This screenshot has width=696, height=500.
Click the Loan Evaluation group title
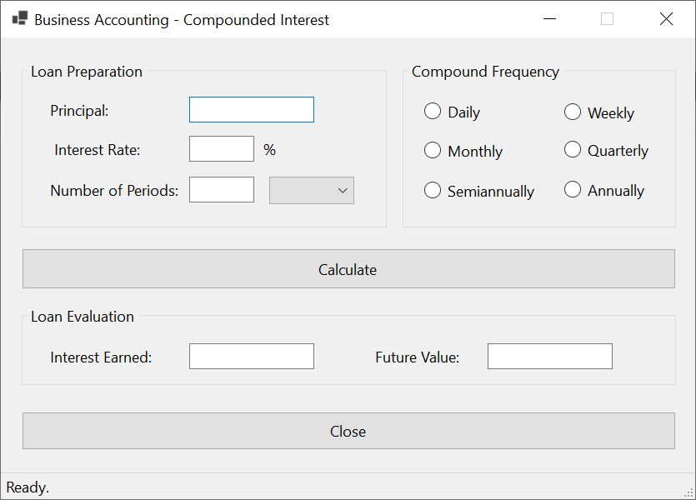point(83,317)
